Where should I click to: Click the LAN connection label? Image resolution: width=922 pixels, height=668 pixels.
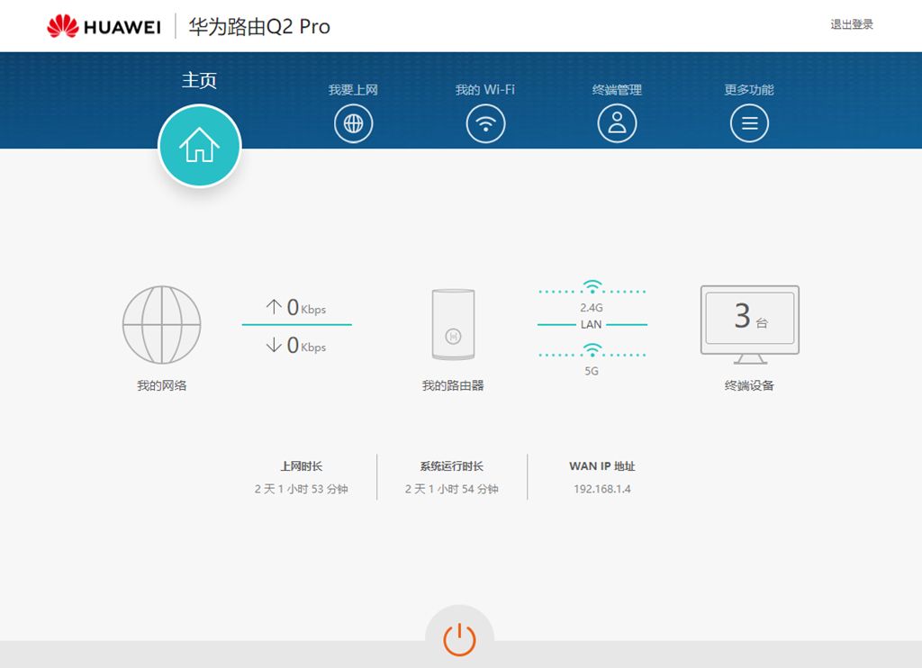(x=591, y=325)
